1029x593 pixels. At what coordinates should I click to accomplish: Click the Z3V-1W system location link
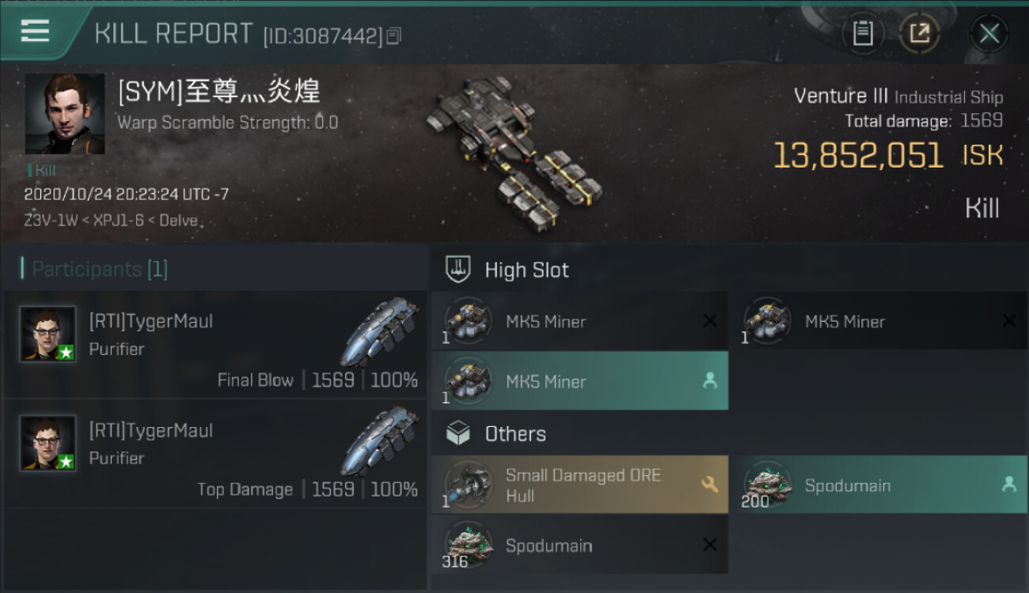point(51,221)
